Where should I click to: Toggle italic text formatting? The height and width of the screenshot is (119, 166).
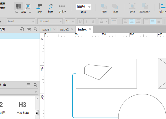[x=87, y=21]
